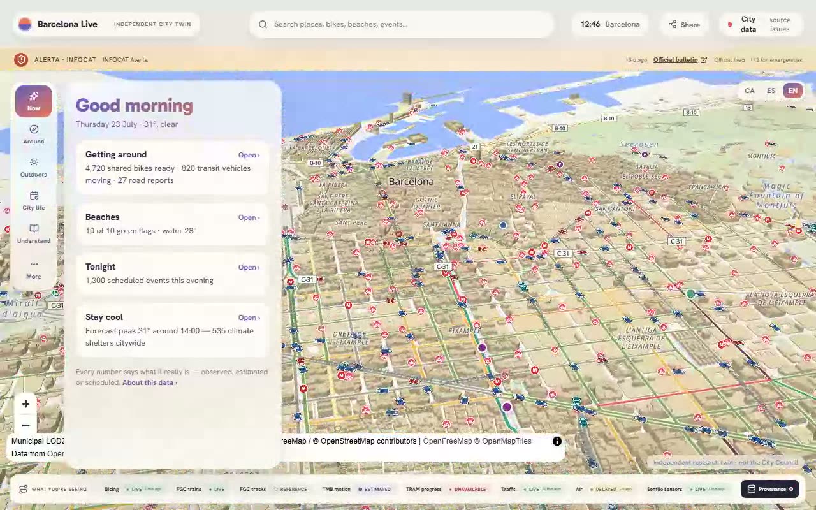Viewport: 816px width, 510px height.
Task: Open the More menu with three dots
Action: click(x=34, y=270)
